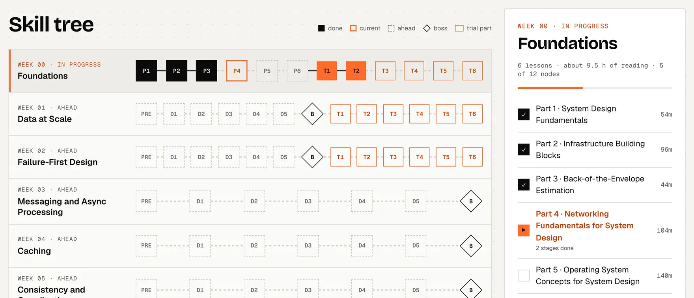Click the play icon for Part 4
Screen dimensions: 694x298
(x=524, y=230)
